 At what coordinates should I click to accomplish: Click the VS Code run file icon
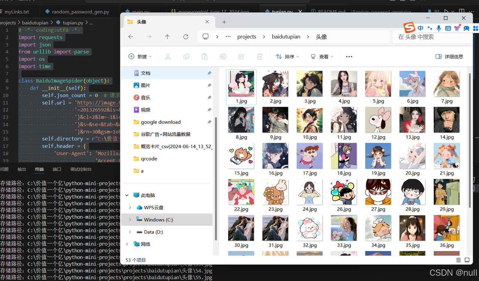[446, 12]
